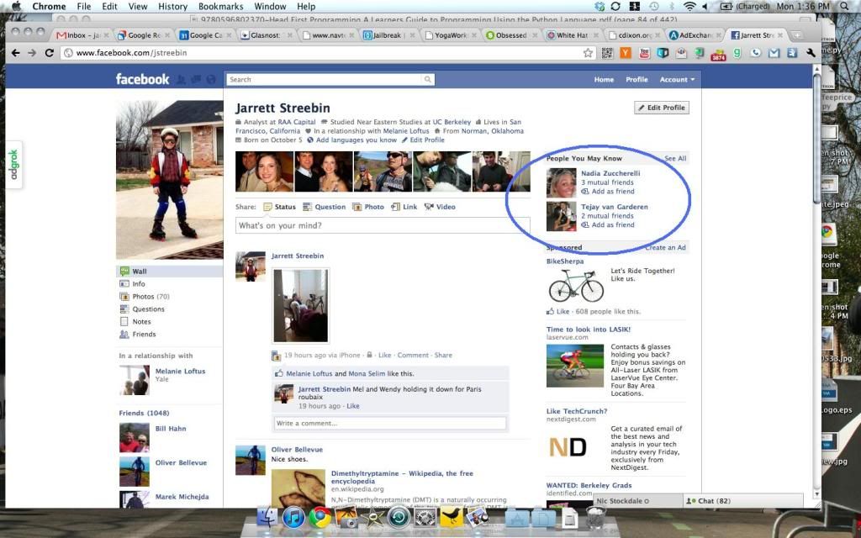861x538 pixels.
Task: Open the Dimethyltryptamine Wikipedia link
Action: (x=402, y=477)
